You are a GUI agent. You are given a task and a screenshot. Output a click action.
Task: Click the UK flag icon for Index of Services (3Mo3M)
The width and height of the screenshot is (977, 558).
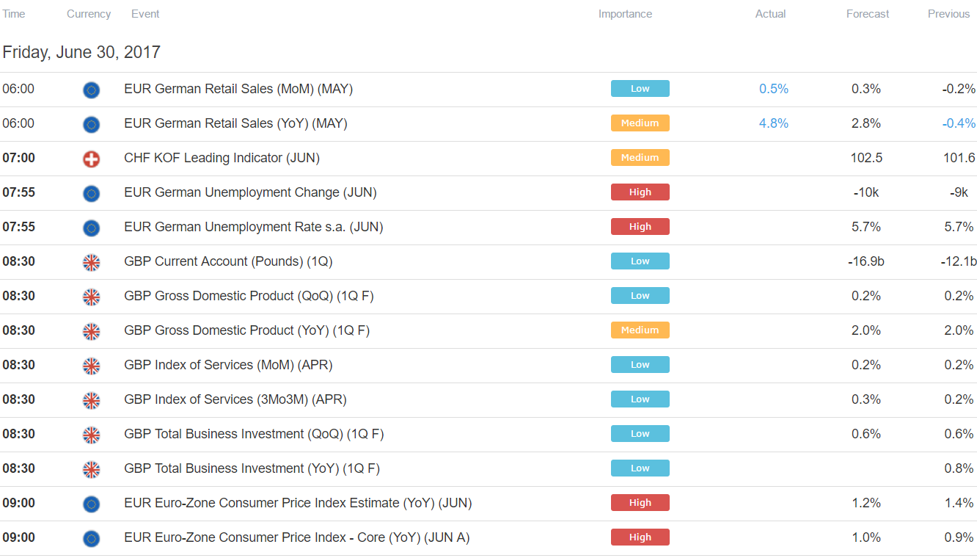tap(91, 400)
